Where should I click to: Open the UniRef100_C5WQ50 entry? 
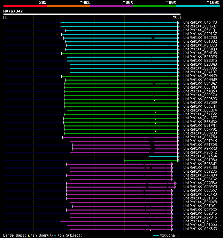coord(200,91)
